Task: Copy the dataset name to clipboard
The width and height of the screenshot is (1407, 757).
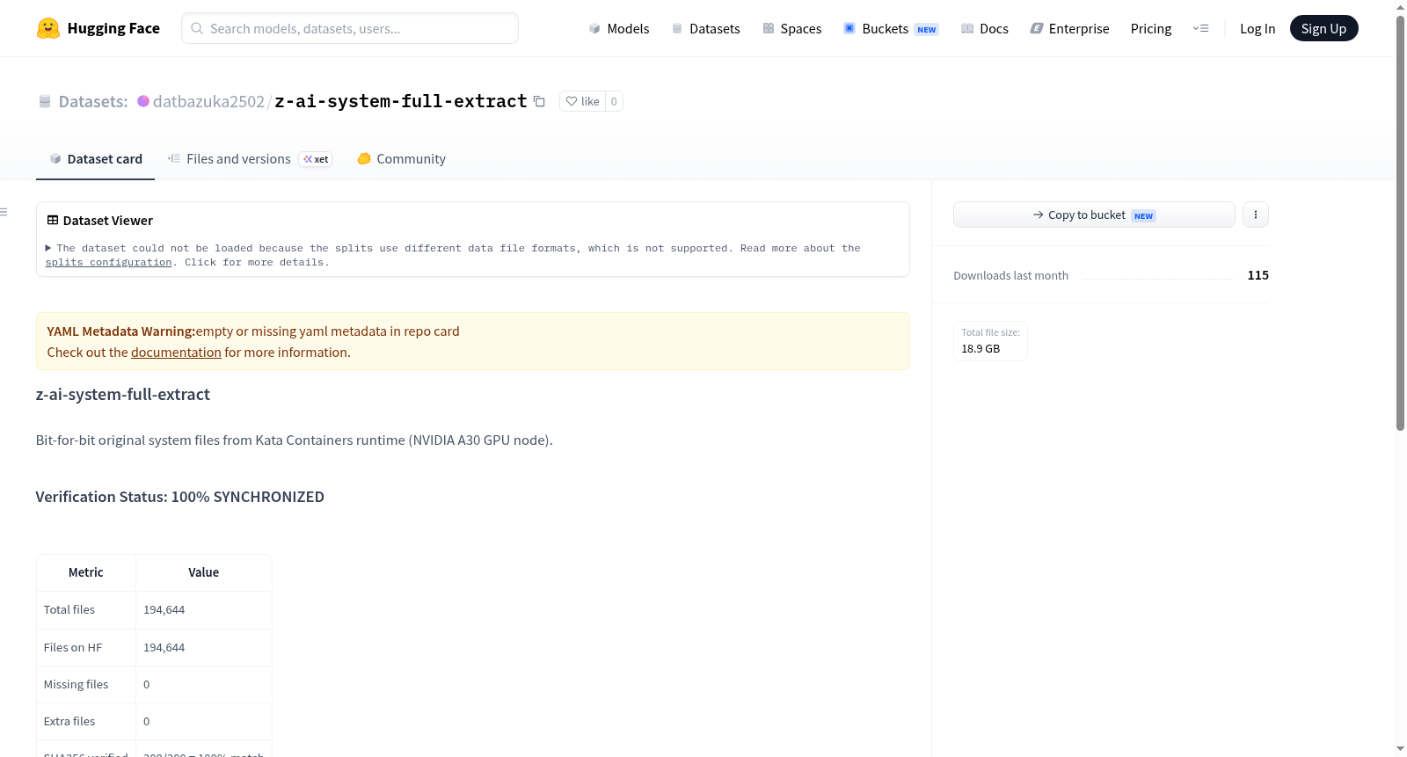Action: click(x=539, y=102)
